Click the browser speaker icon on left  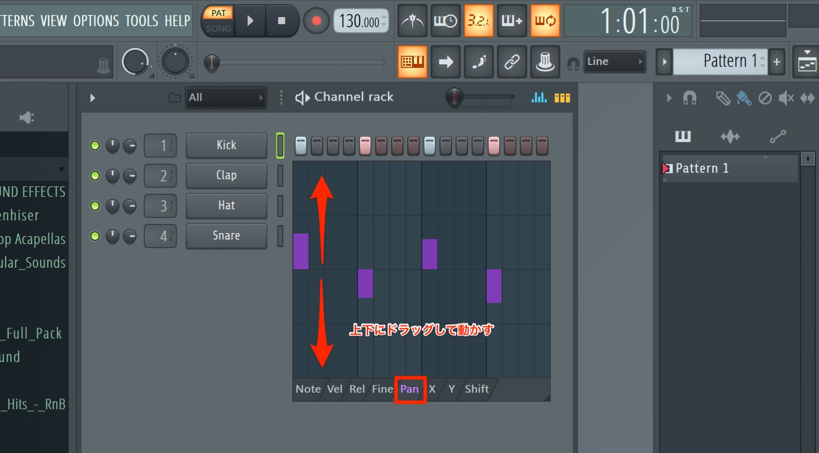(x=26, y=118)
